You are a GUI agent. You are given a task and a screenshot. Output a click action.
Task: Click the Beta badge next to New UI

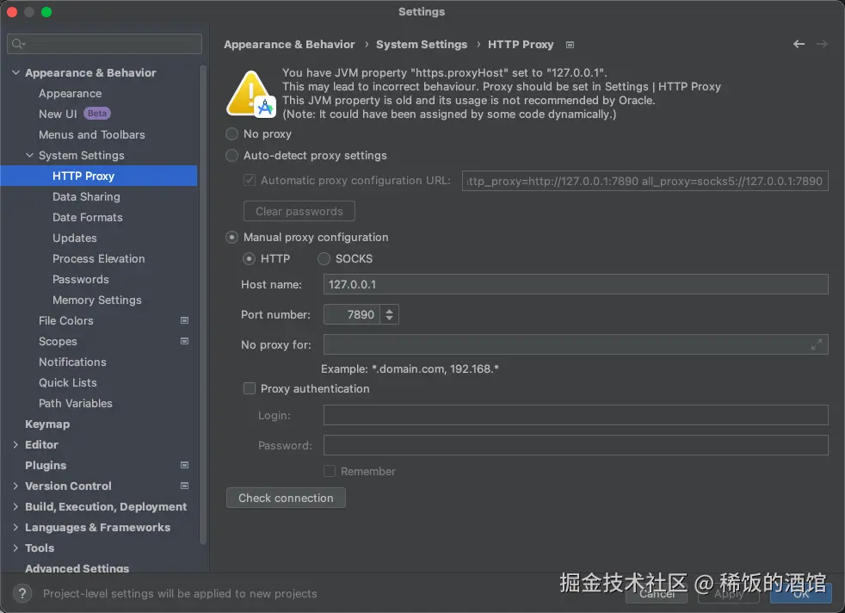pyautogui.click(x=97, y=114)
